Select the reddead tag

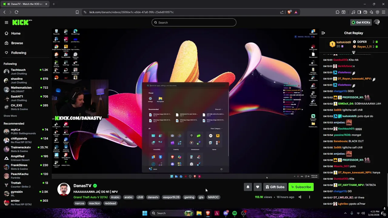point(110,203)
